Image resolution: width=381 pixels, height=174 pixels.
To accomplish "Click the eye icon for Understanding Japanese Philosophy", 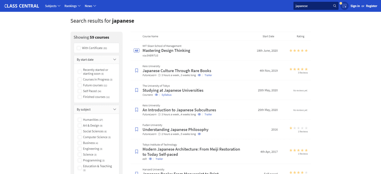I will coord(199,134).
